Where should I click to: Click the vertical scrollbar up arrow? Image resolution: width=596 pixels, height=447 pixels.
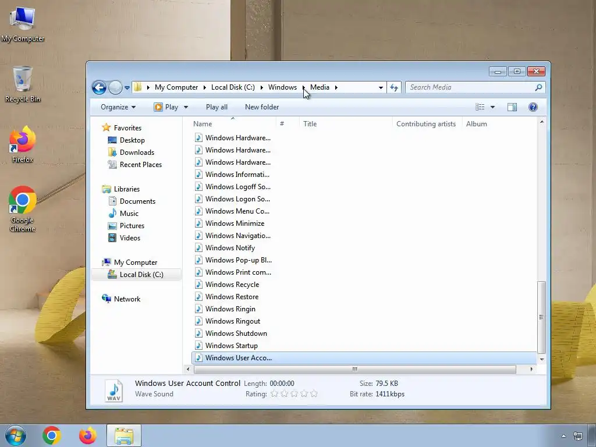(x=542, y=122)
